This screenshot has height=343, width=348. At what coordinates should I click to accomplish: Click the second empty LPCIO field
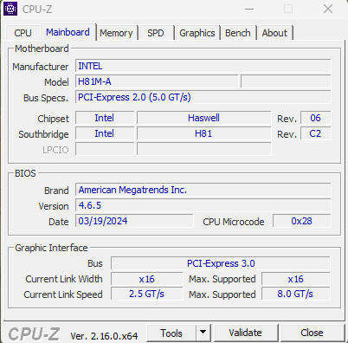click(x=204, y=149)
